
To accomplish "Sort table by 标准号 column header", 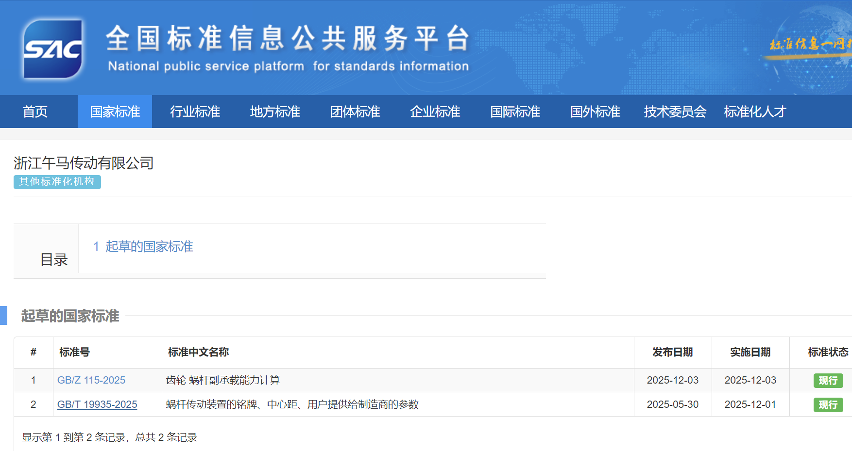I will [x=74, y=353].
